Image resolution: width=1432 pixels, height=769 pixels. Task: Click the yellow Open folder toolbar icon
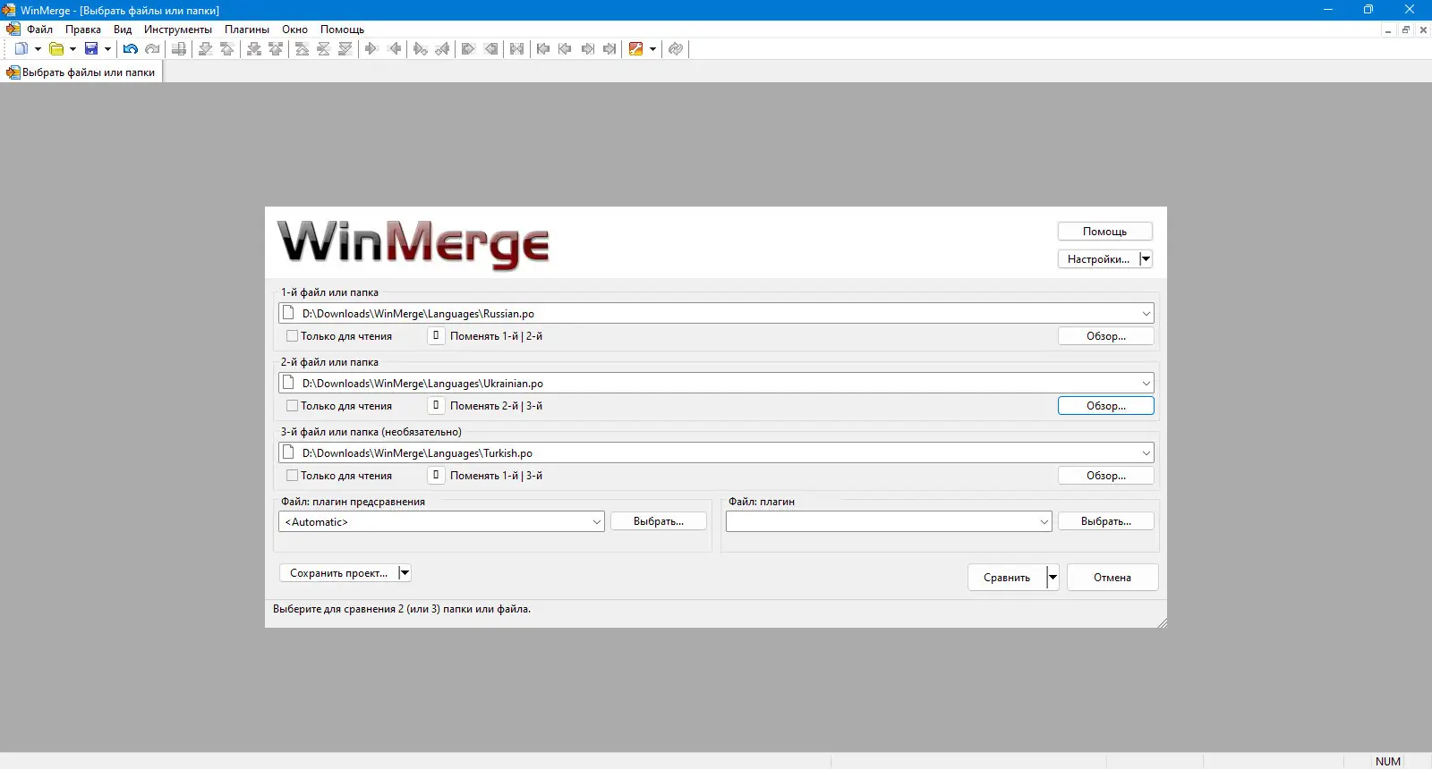pos(56,49)
